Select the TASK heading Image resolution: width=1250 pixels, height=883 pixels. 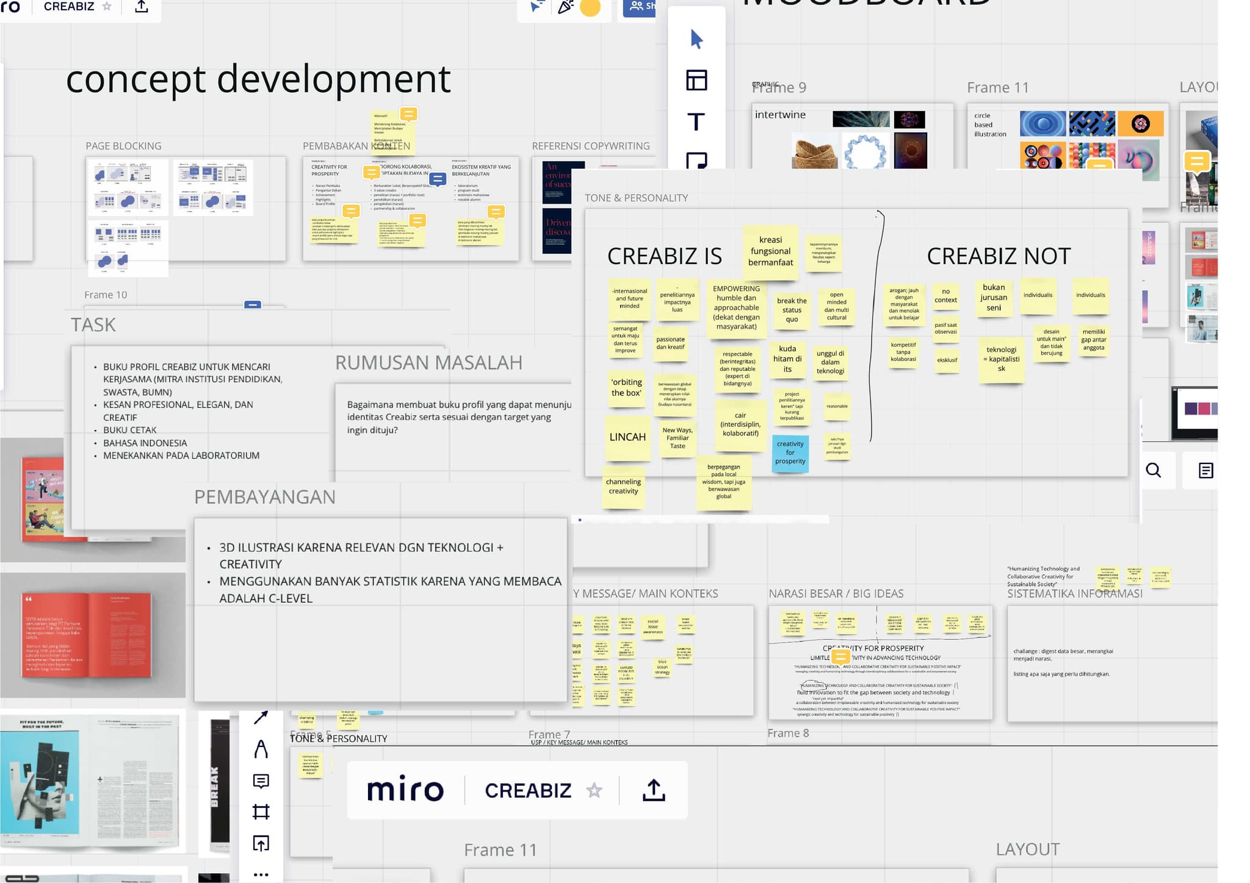click(93, 325)
